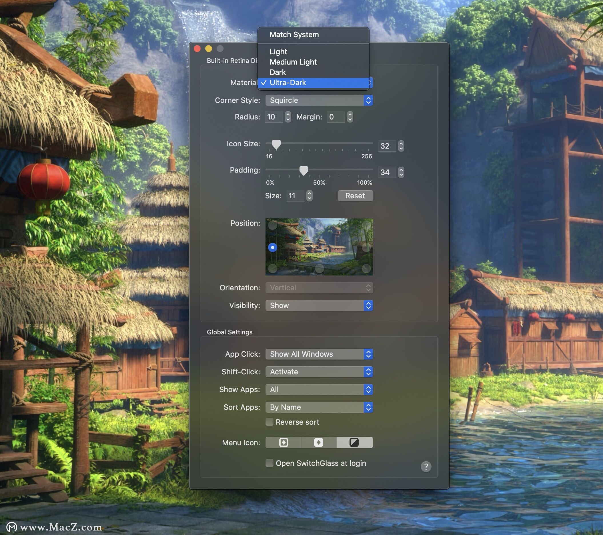
Task: Enable the Reverse sort checkbox
Action: 269,422
